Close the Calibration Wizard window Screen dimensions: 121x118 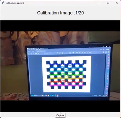[x=117, y=3]
